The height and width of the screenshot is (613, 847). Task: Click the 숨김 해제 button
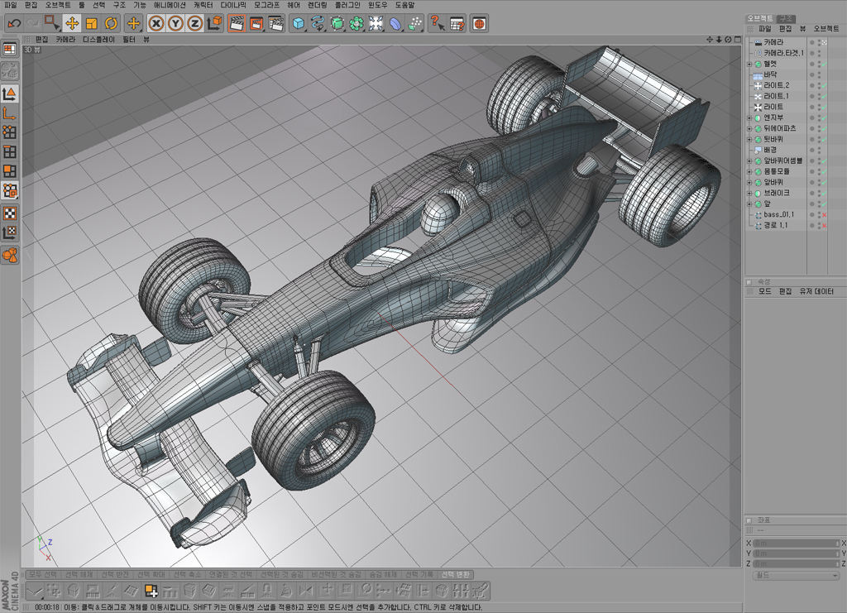(x=383, y=575)
